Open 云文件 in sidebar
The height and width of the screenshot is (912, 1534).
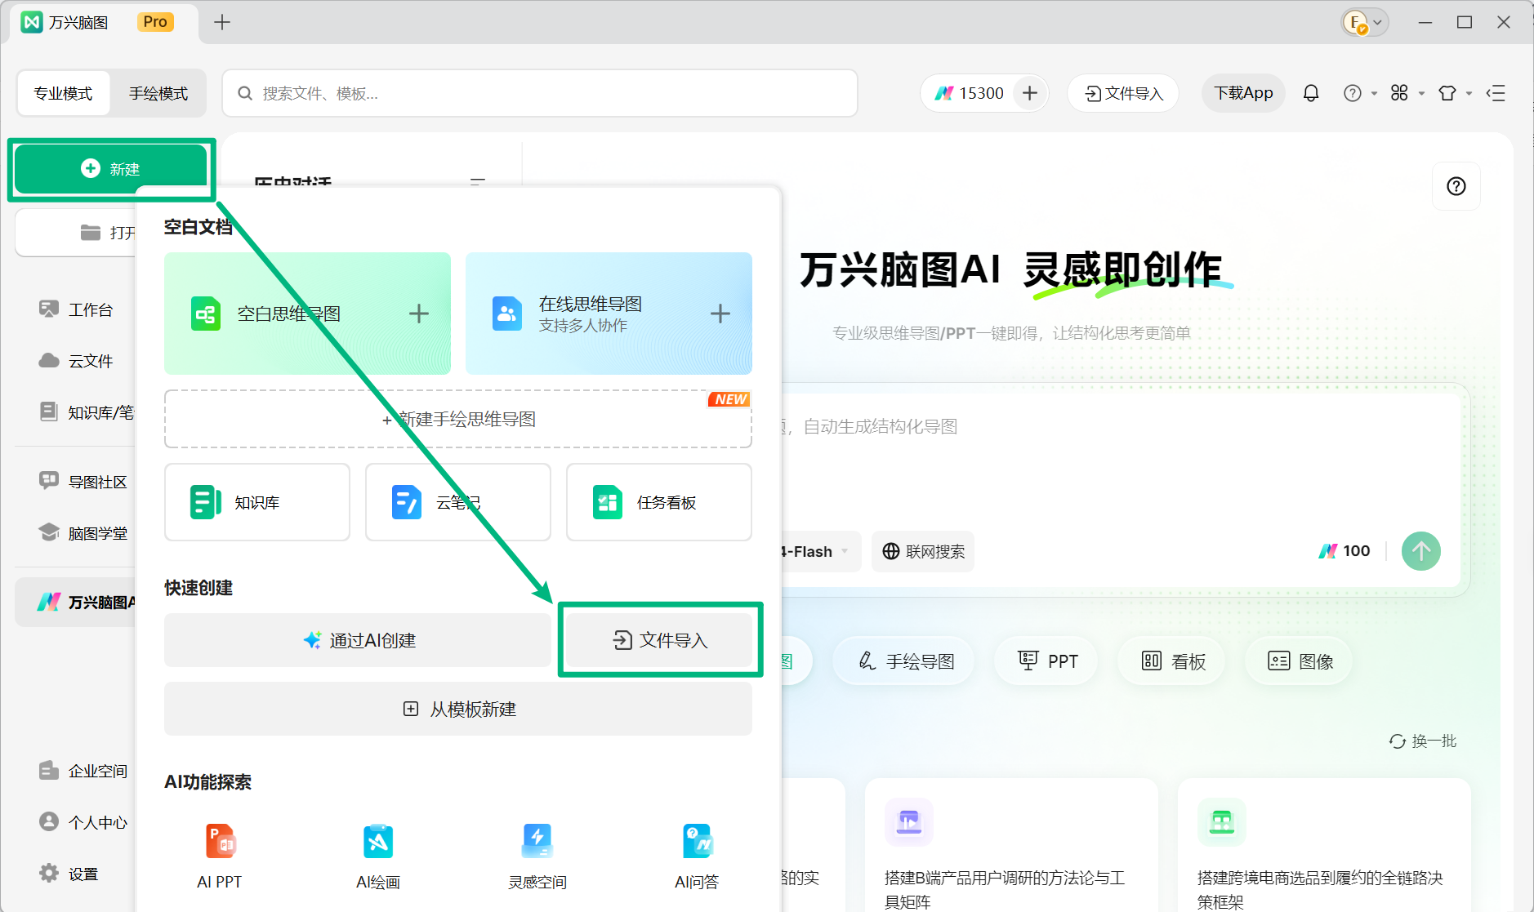pos(75,361)
